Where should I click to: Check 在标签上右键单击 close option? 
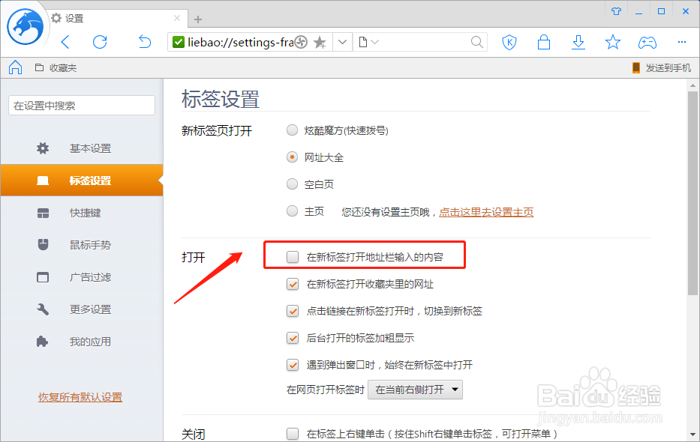[x=293, y=434]
